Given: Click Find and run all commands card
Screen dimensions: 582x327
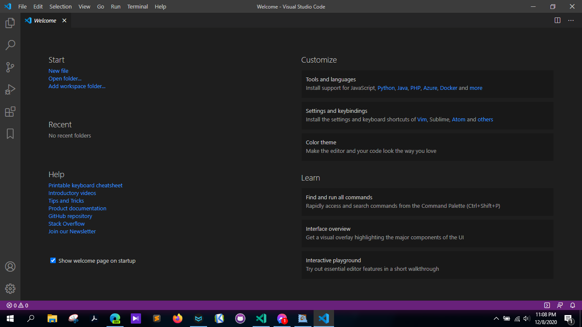Looking at the screenshot, I should pyautogui.click(x=427, y=202).
